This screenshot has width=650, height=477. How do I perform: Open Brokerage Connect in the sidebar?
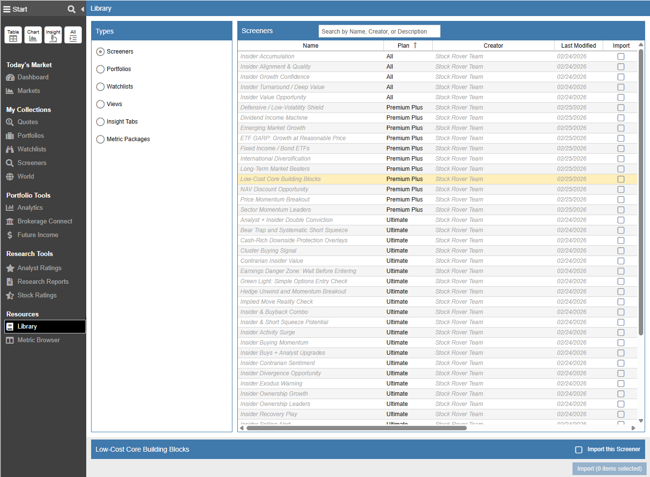point(45,221)
